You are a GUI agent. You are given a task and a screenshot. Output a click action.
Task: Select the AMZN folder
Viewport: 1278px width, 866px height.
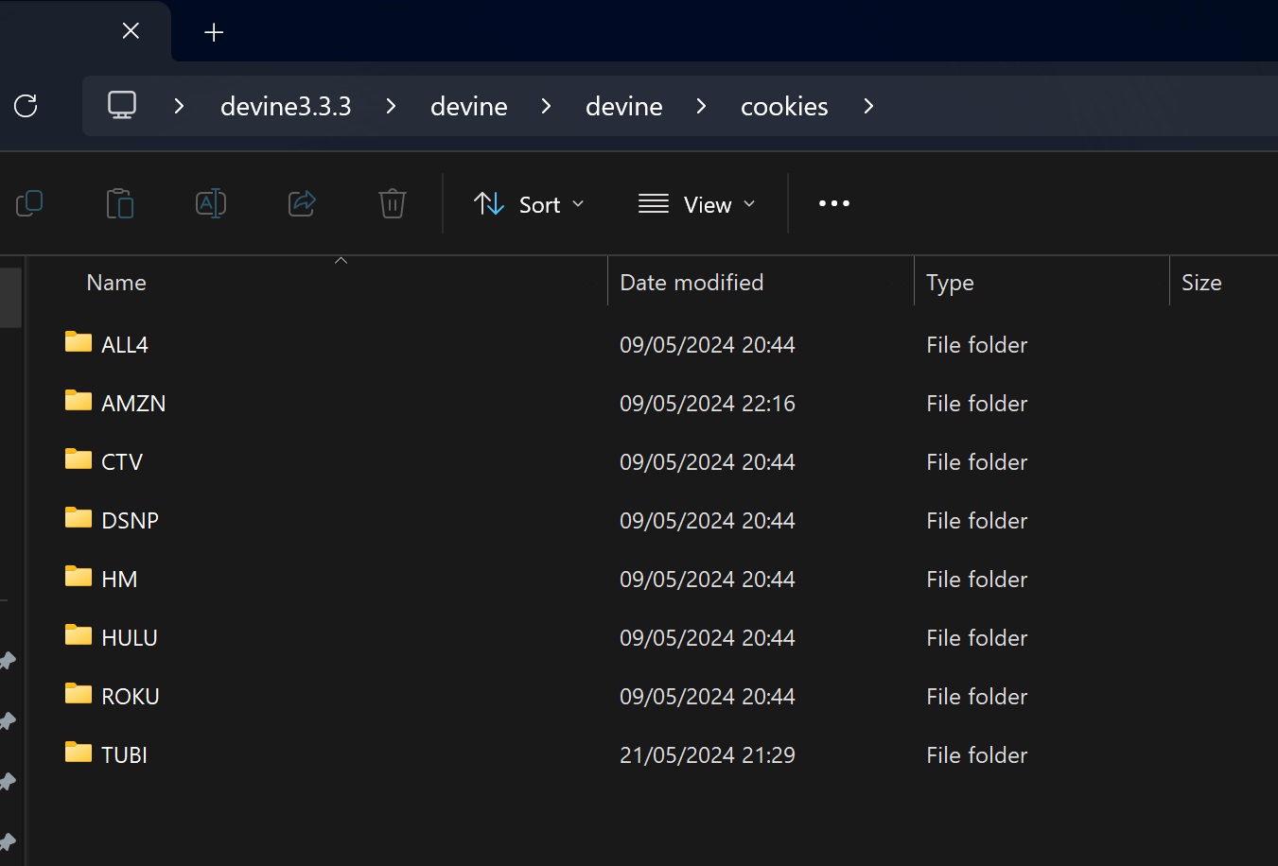[133, 404]
